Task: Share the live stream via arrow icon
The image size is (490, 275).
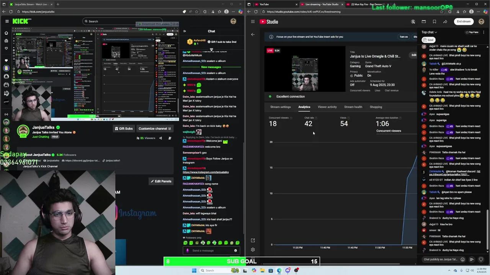Action: (x=445, y=21)
